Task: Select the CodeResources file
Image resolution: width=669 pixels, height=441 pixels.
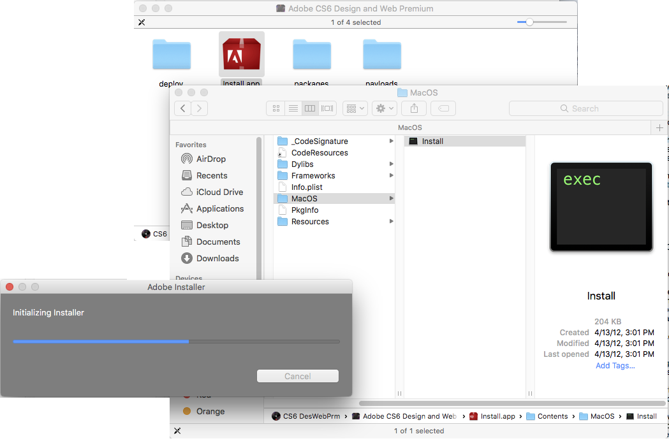Action: 334,153
